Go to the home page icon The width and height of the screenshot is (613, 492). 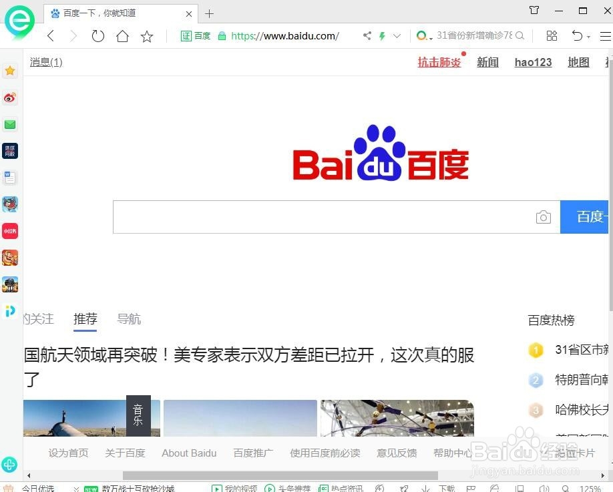tap(122, 36)
